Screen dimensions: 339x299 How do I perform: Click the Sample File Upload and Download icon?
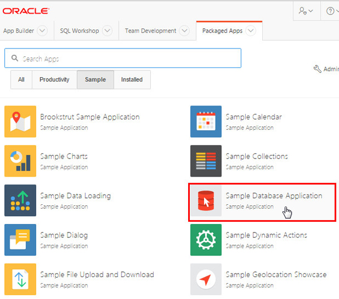click(x=20, y=279)
